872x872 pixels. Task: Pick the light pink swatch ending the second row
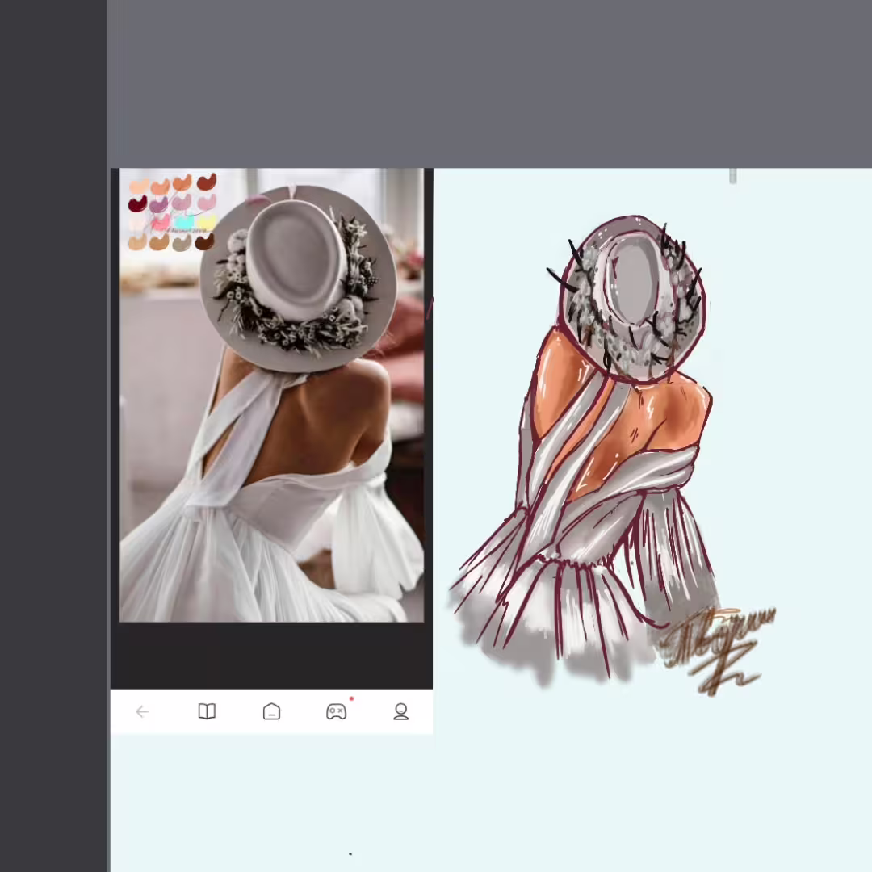pyautogui.click(x=207, y=202)
